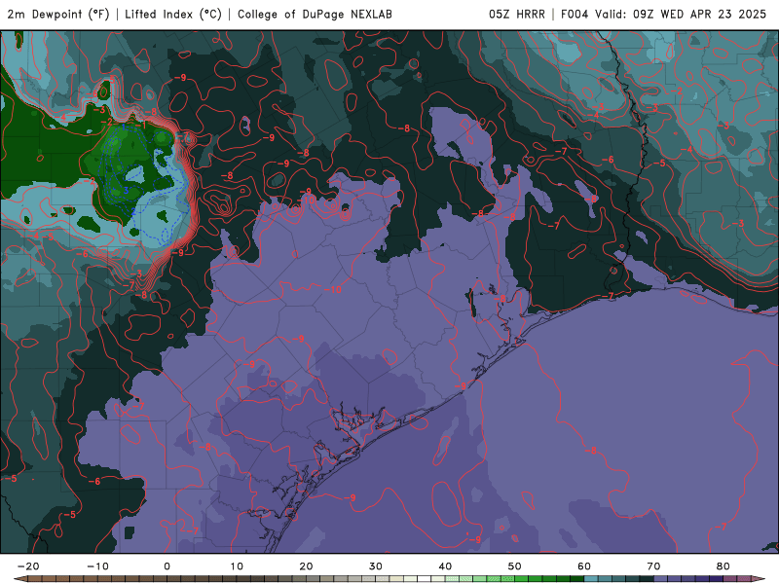
Task: Click the "05Z HRRR" model run label
Action: [x=517, y=15]
